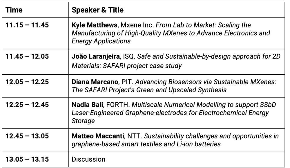This screenshot has height=168, width=290.
Task: Click the Discussion entry in the schedule
Action: tap(88, 159)
